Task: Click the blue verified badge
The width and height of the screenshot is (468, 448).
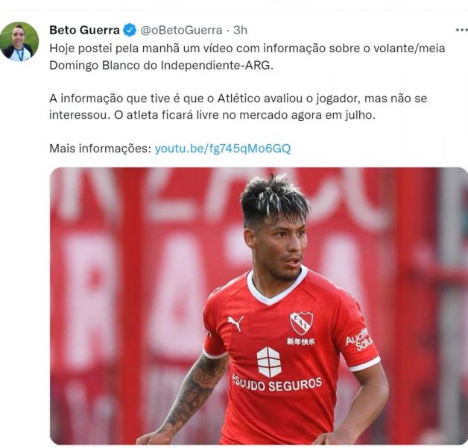Action: (130, 30)
